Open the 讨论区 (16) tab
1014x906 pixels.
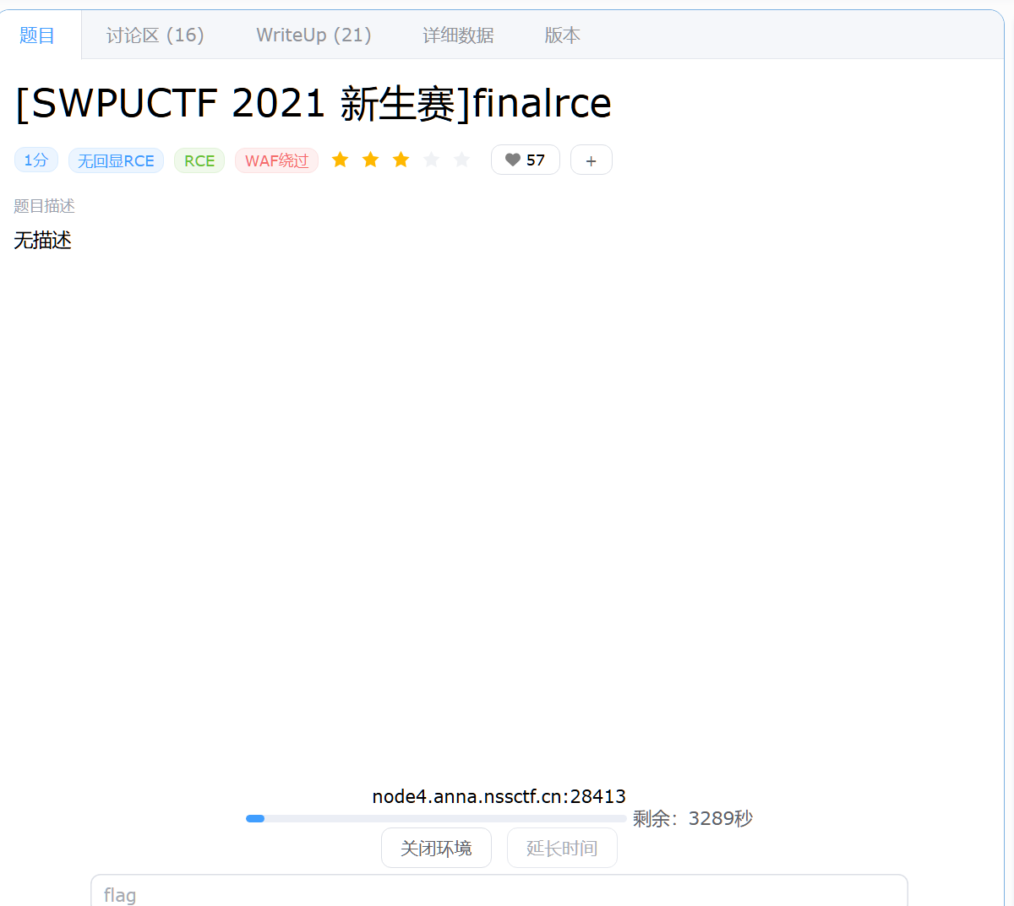point(155,35)
